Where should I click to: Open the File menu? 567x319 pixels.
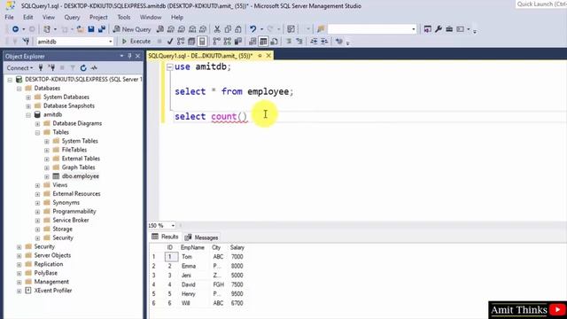coord(9,18)
